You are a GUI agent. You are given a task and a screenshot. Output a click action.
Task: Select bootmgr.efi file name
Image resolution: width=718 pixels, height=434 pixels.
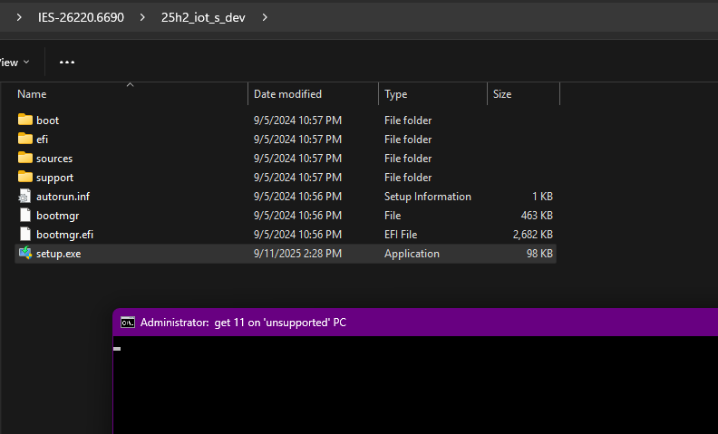coord(64,235)
